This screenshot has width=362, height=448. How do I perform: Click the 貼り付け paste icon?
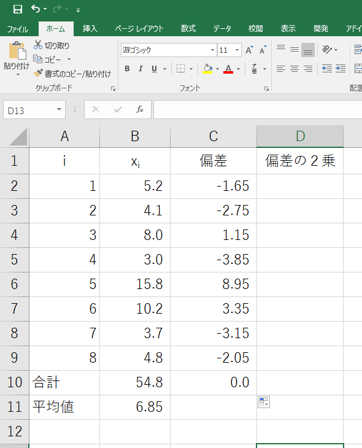17,51
